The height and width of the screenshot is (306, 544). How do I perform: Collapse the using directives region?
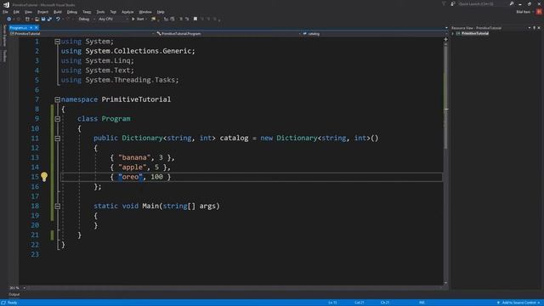[x=57, y=42]
